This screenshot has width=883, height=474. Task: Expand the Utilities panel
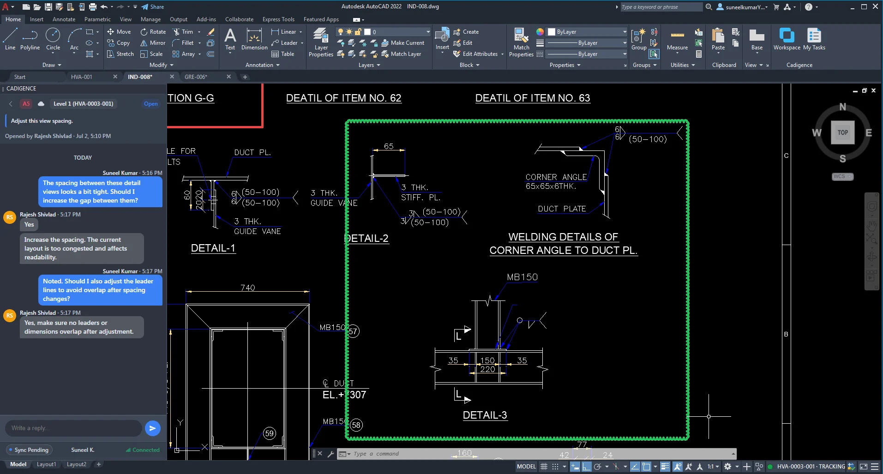683,65
